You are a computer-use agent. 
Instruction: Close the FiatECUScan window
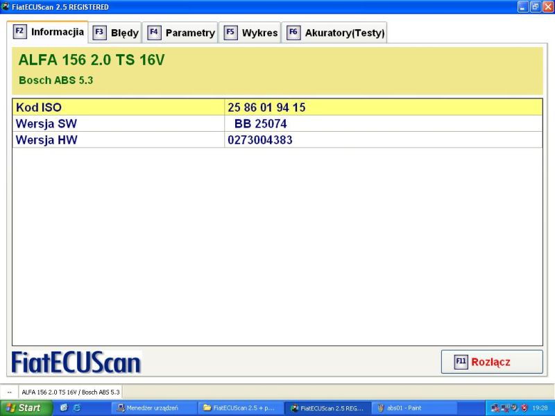tap(548, 6)
